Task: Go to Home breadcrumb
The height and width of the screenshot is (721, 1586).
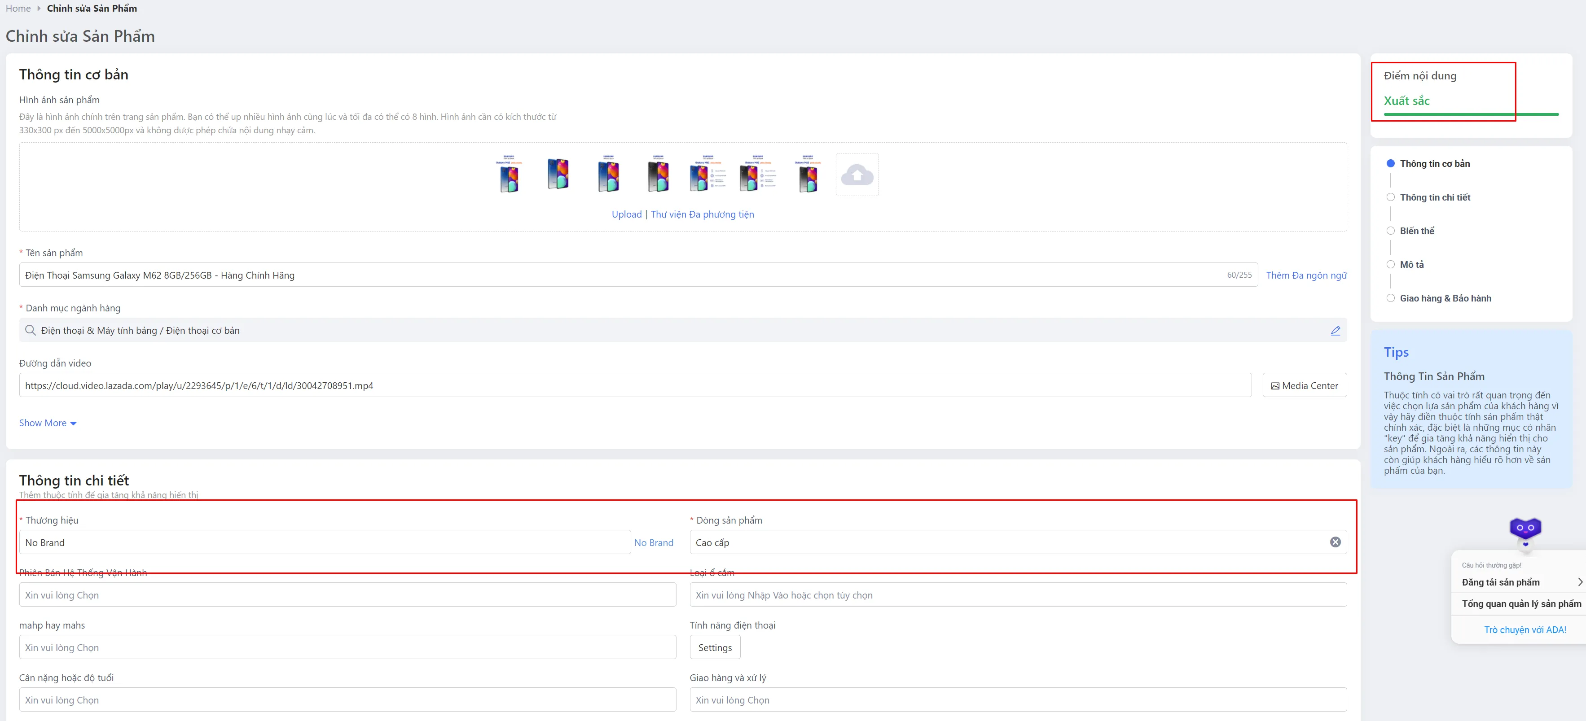Action: (18, 8)
